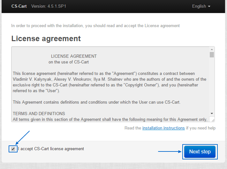Click the "TERMS AND DEFINITIONS" line
Viewport: 227px width, 169px height.
tap(39, 114)
